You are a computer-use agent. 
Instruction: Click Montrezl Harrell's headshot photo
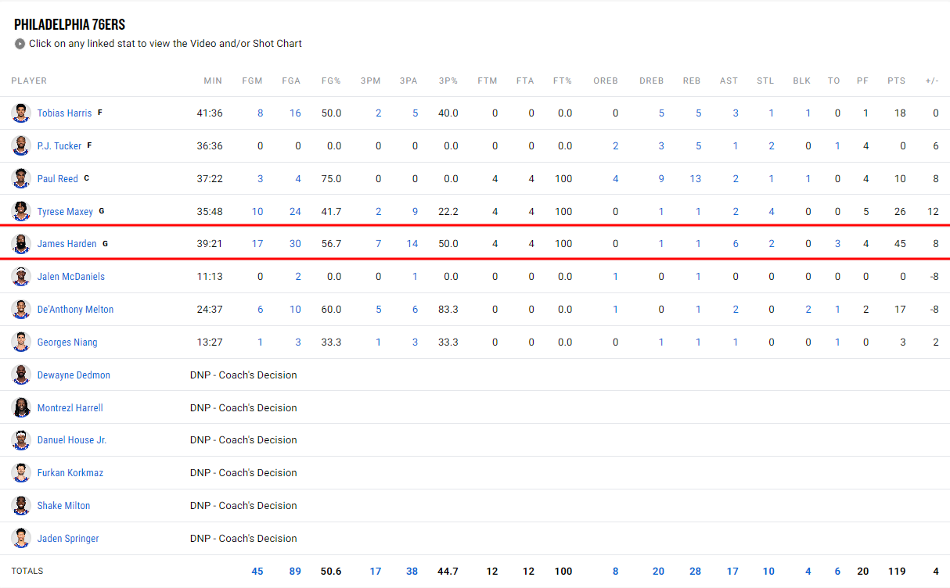point(20,408)
